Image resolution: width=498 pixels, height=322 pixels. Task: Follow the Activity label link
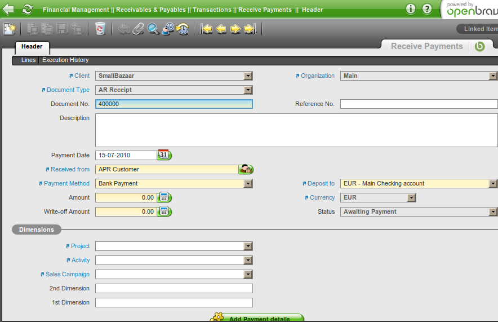[81, 261]
